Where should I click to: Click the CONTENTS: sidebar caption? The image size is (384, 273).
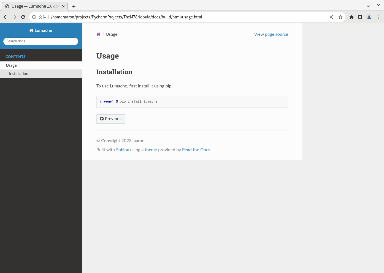coord(16,57)
